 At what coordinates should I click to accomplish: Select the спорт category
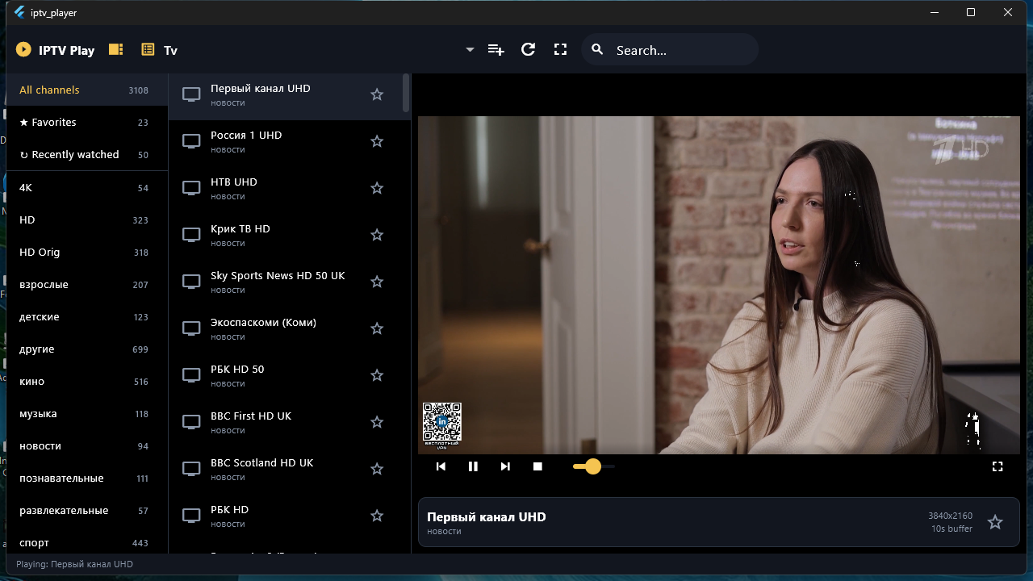[87, 542]
